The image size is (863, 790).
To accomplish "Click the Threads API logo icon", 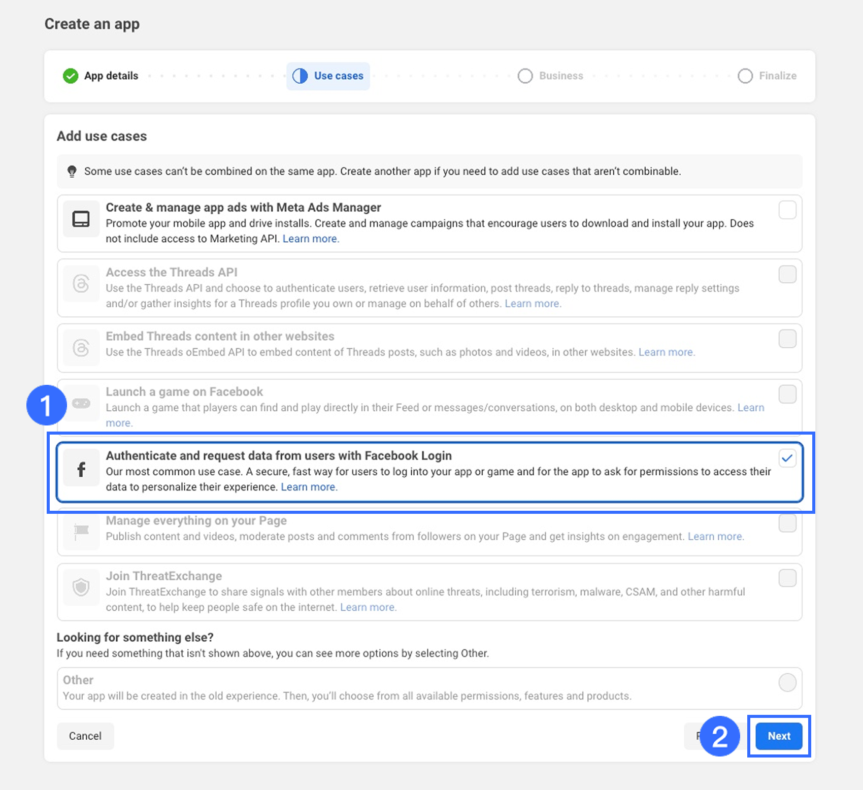I will point(81,283).
